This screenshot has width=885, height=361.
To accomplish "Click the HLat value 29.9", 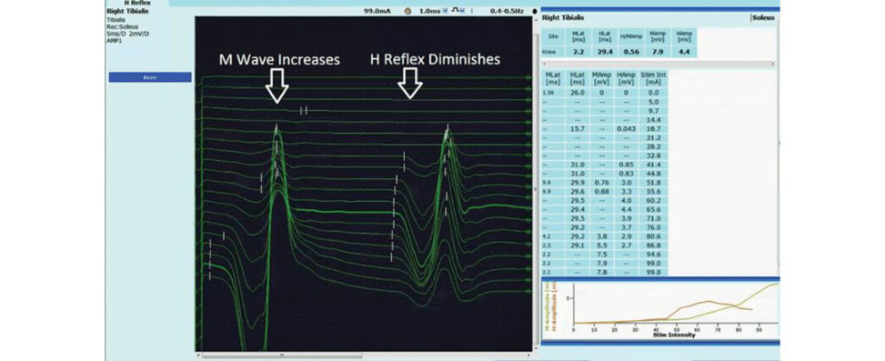I will point(577,183).
